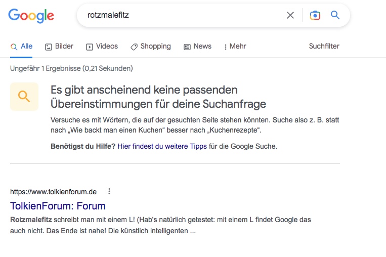Click the Shopping tag icon
Screen dimensions: 386x257
pos(134,47)
